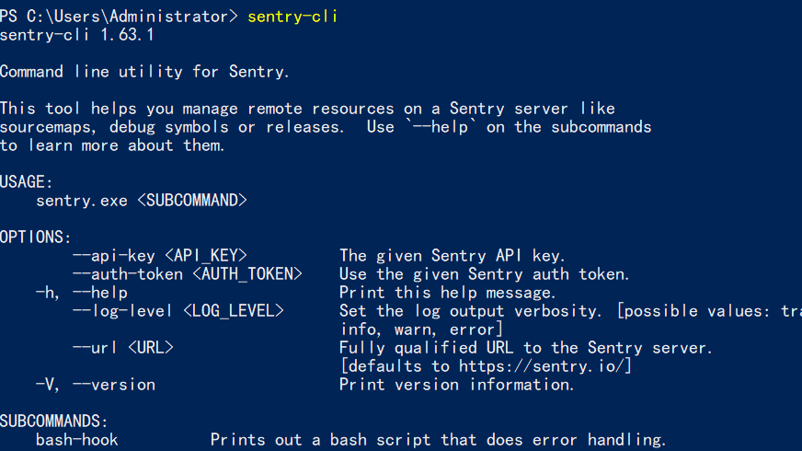Click the option '-h, --help'
Viewport: 802px width, 451px height.
click(81, 293)
